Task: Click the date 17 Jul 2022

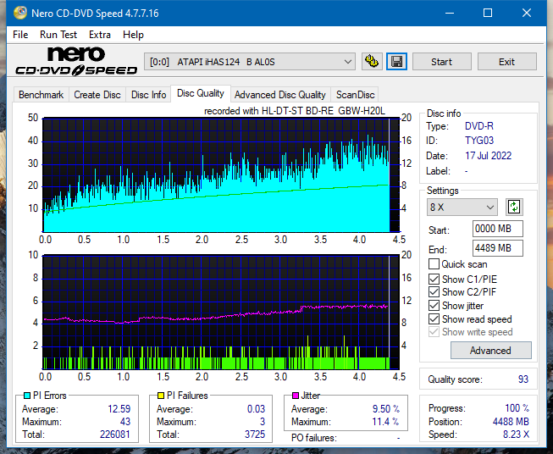Action: (x=488, y=156)
